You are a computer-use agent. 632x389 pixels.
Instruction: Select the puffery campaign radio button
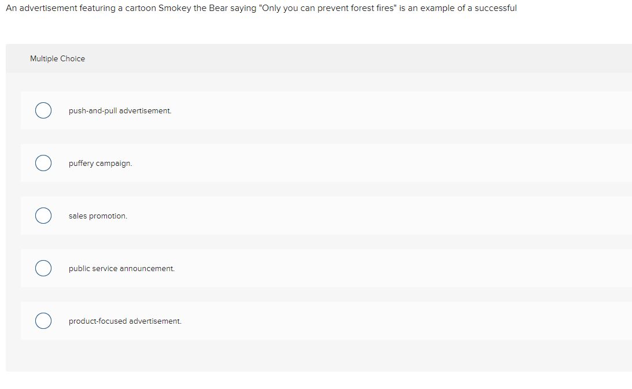[x=43, y=163]
